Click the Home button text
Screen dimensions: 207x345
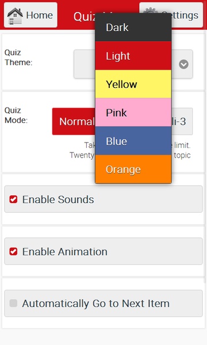pyautogui.click(x=39, y=16)
